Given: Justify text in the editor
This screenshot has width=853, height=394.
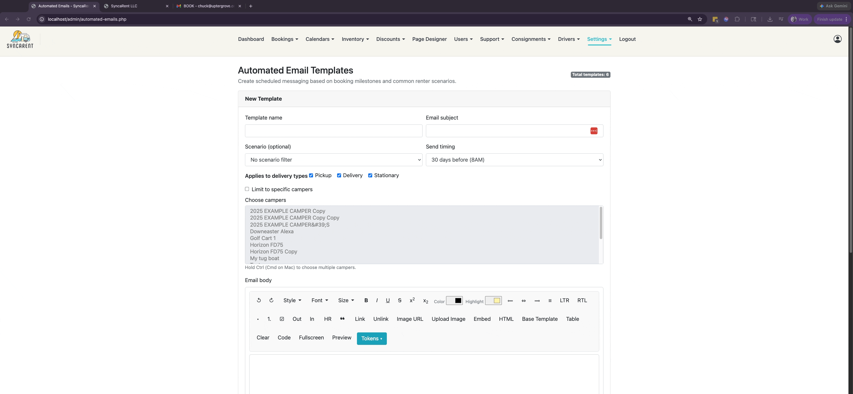Looking at the screenshot, I should click(x=550, y=300).
